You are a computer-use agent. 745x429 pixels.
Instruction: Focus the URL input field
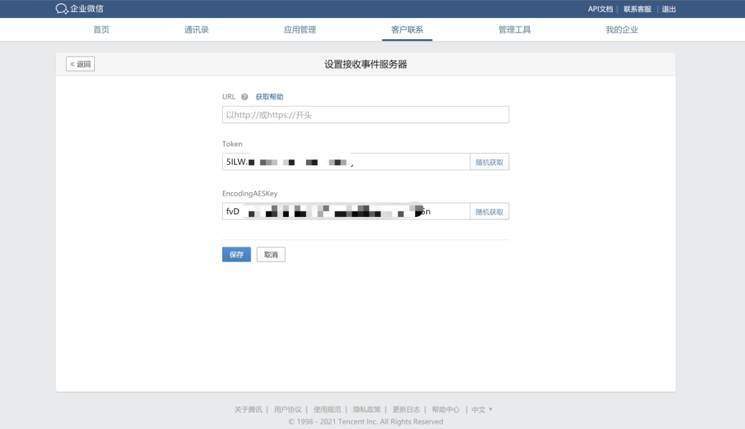tap(365, 115)
